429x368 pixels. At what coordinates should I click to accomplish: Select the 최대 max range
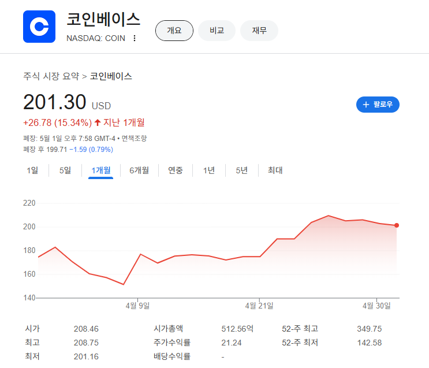pos(275,170)
